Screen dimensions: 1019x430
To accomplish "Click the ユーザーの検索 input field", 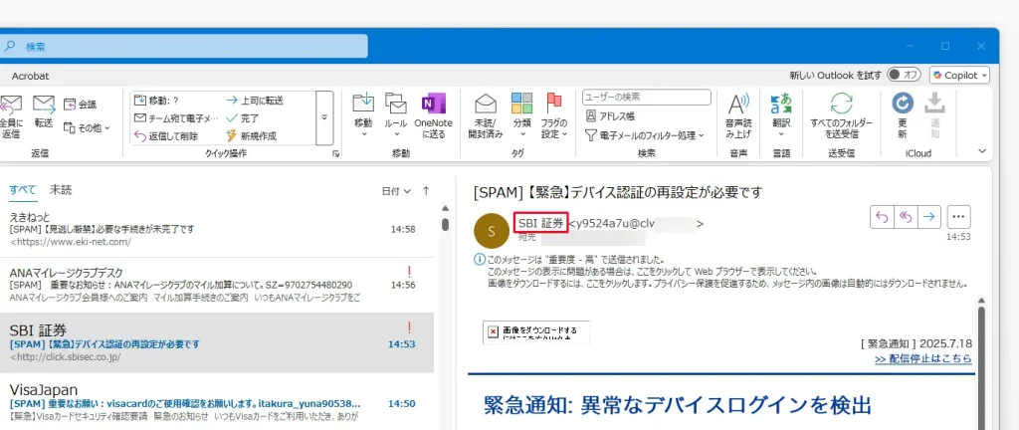I will 647,97.
